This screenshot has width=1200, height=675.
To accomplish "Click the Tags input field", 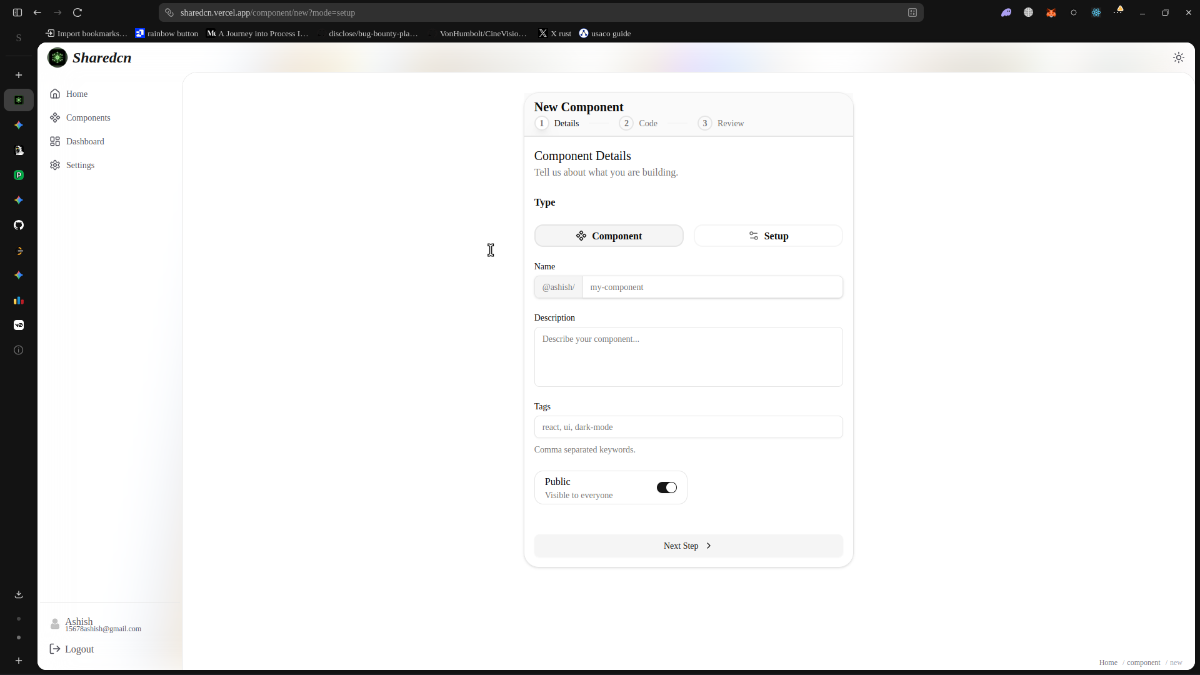I will [x=687, y=427].
